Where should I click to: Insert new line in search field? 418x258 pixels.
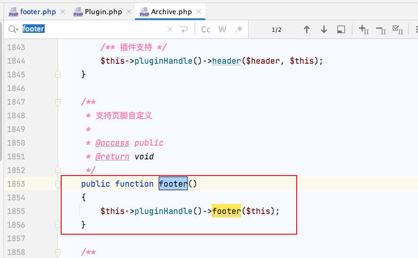tap(184, 29)
